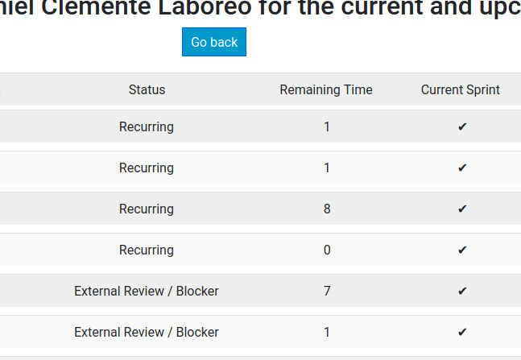
Task: Click the Go back button
Action: 214,42
